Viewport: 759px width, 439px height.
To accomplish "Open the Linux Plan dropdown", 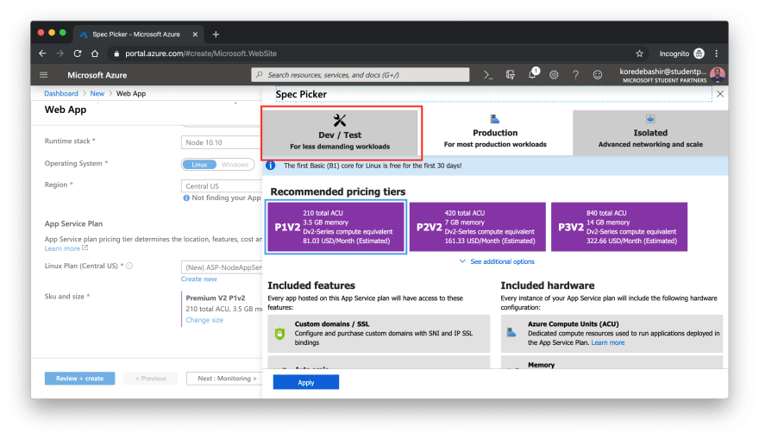I will (221, 267).
